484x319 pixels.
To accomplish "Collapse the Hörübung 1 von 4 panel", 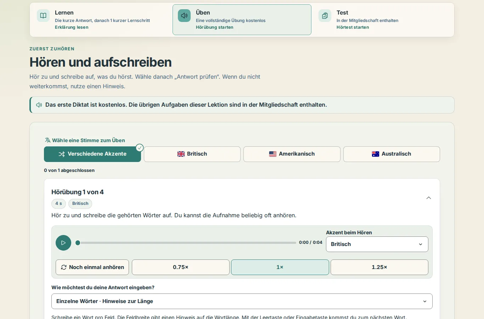I will tap(429, 198).
